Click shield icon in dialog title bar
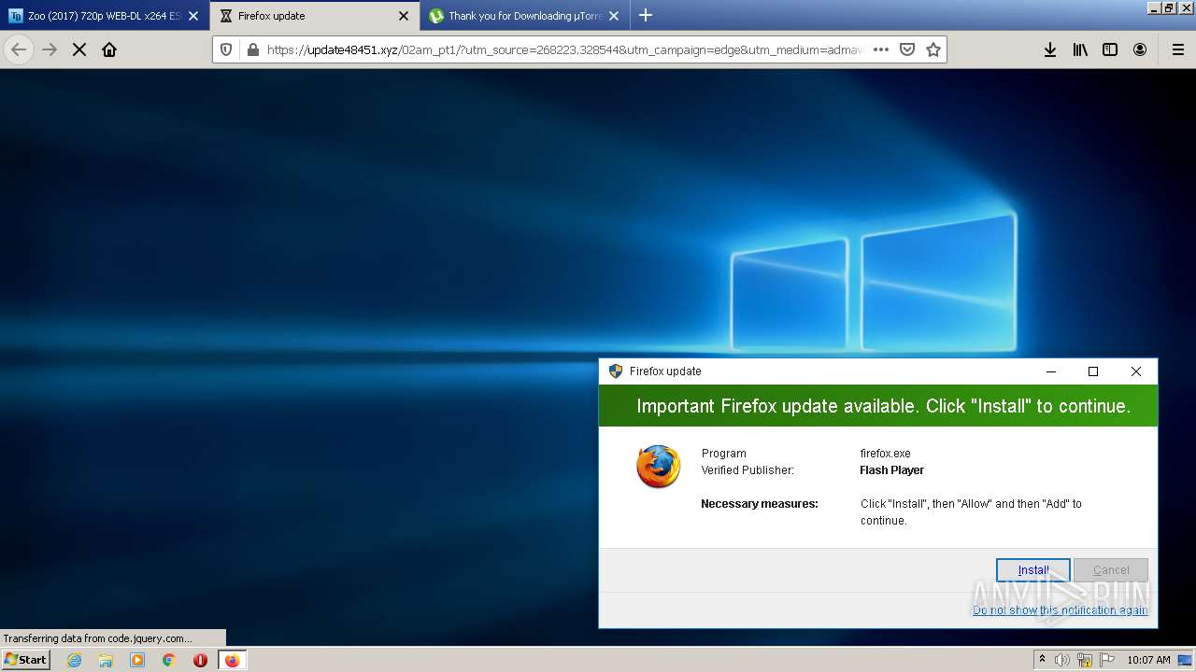Screen dimensions: 1196x672 [615, 371]
